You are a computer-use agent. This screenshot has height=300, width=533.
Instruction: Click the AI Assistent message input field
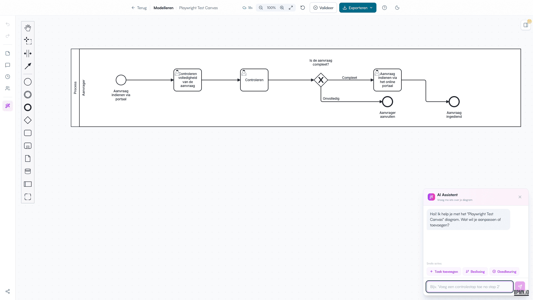click(x=469, y=286)
